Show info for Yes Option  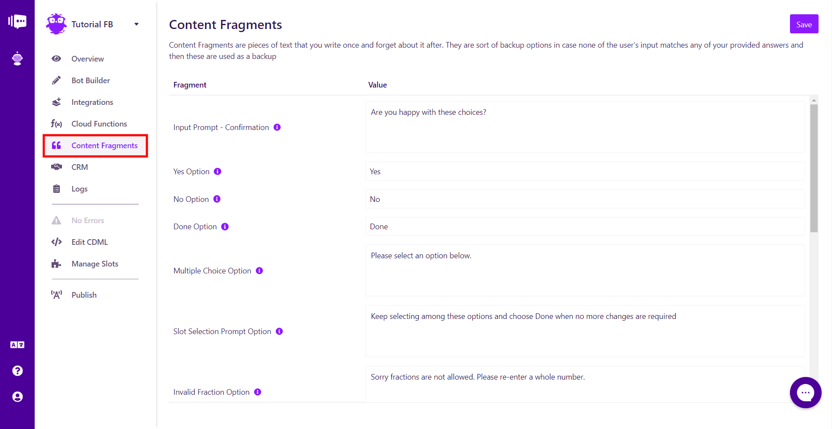click(x=218, y=171)
